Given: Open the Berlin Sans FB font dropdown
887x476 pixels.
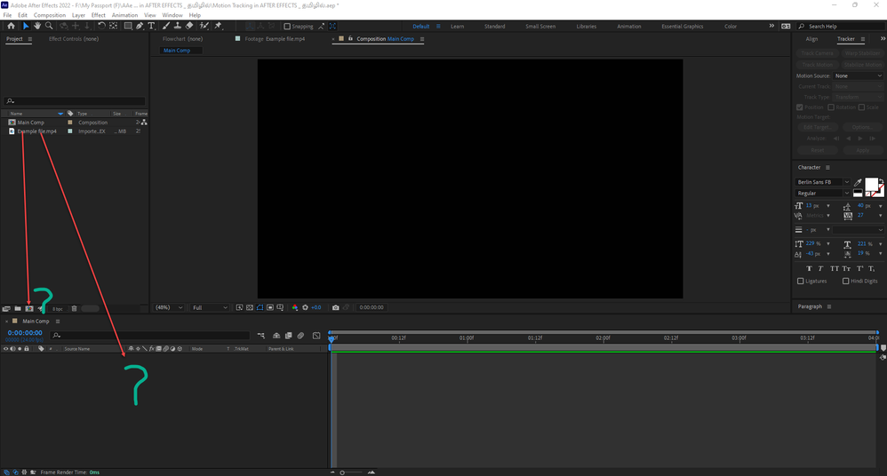Looking at the screenshot, I should pos(822,182).
